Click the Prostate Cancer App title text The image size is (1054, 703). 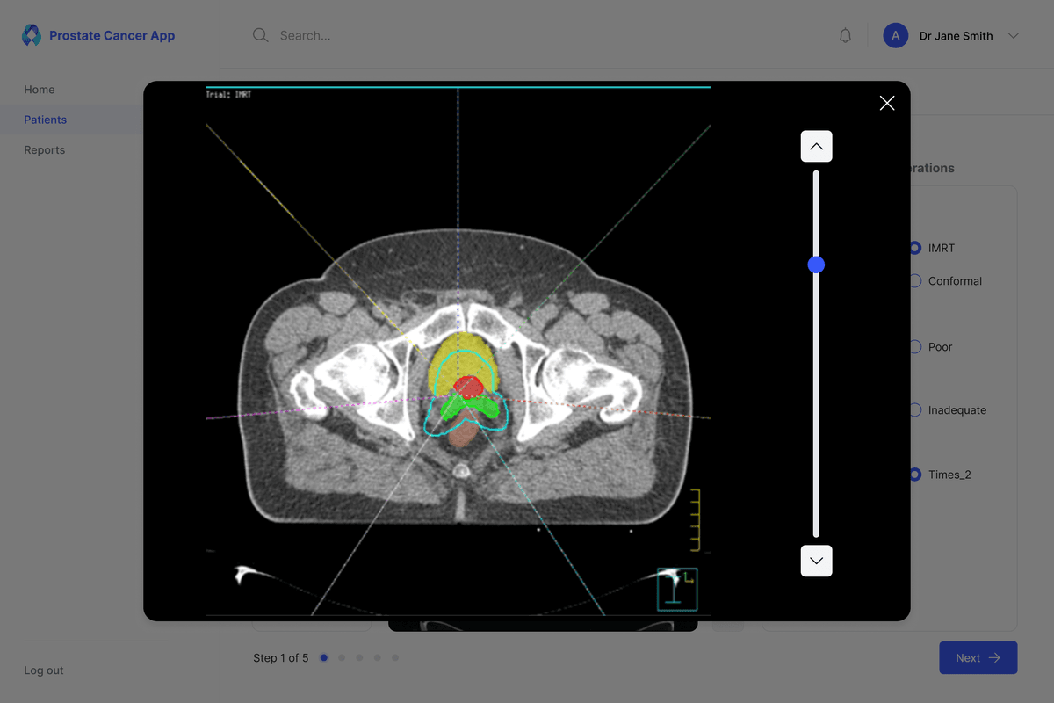coord(112,36)
